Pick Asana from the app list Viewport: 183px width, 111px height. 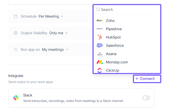(111, 54)
